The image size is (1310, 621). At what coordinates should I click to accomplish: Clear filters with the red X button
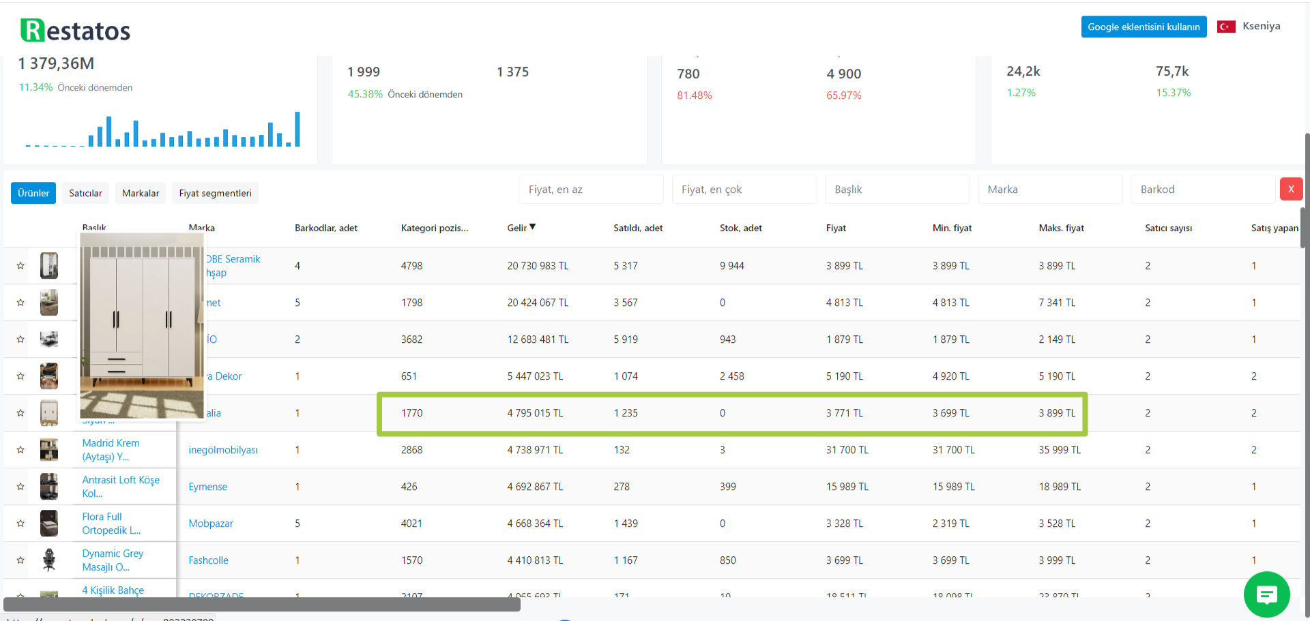[1291, 190]
